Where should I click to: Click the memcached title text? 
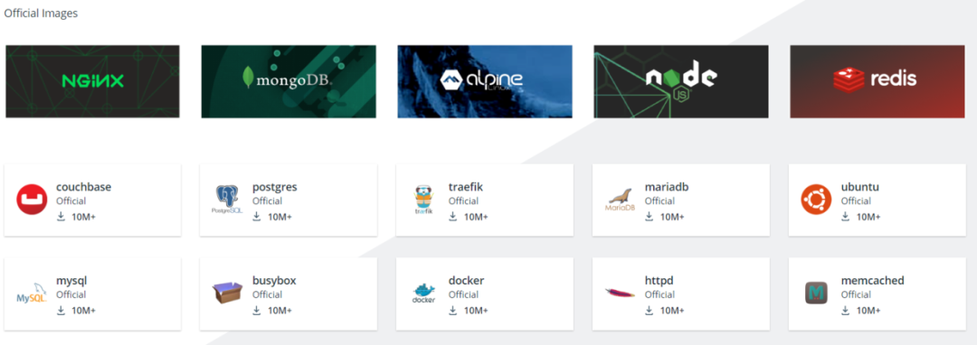tap(872, 280)
